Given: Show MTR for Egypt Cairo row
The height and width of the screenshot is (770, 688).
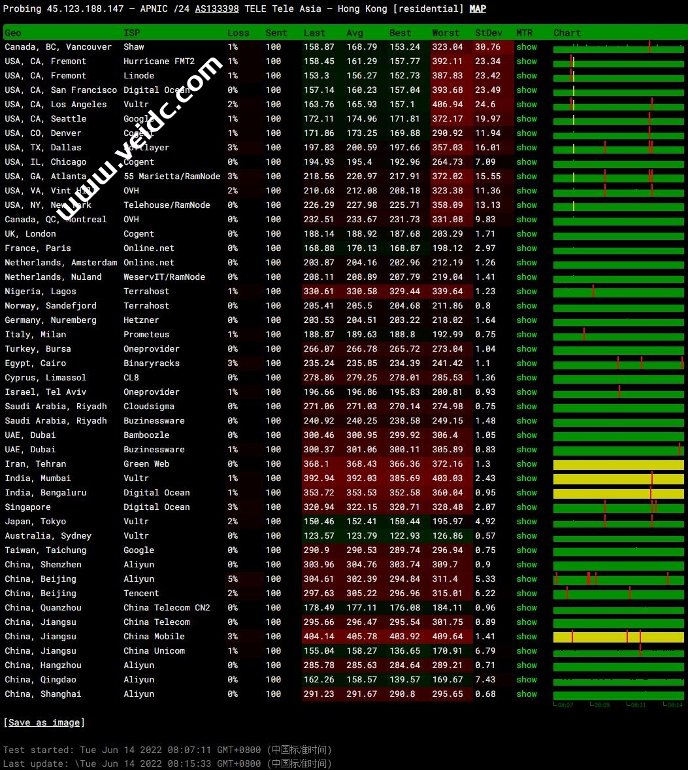Looking at the screenshot, I should click(527, 363).
